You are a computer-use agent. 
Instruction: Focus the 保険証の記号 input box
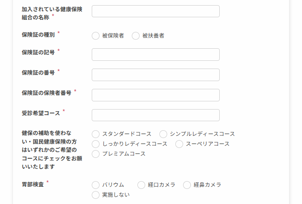click(x=156, y=55)
